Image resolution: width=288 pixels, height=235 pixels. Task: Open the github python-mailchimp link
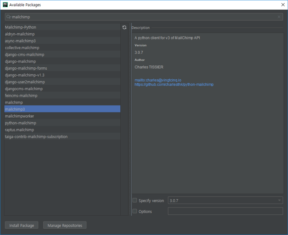[x=174, y=85]
